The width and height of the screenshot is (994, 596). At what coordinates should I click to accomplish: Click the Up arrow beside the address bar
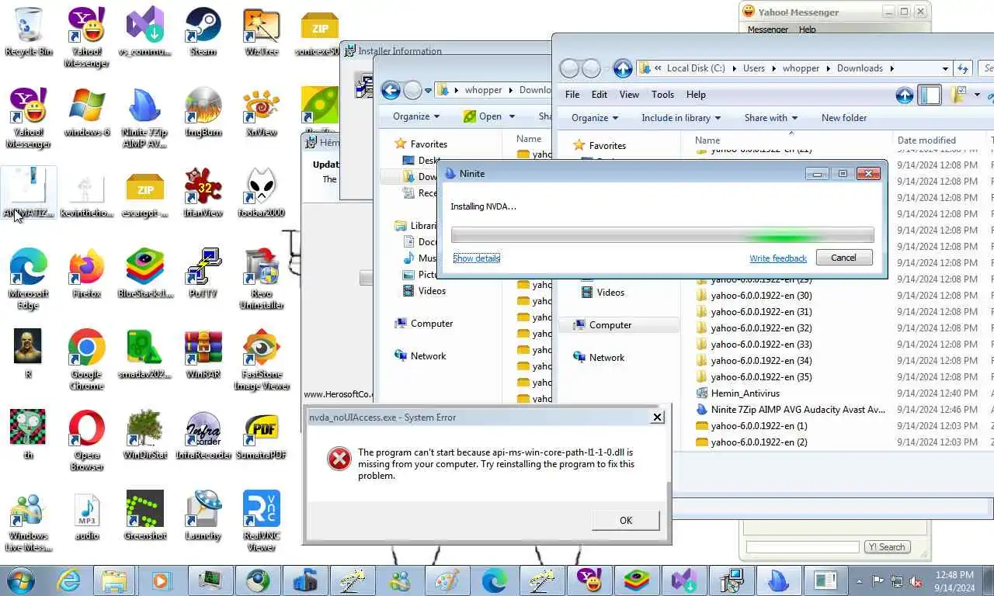pyautogui.click(x=623, y=68)
